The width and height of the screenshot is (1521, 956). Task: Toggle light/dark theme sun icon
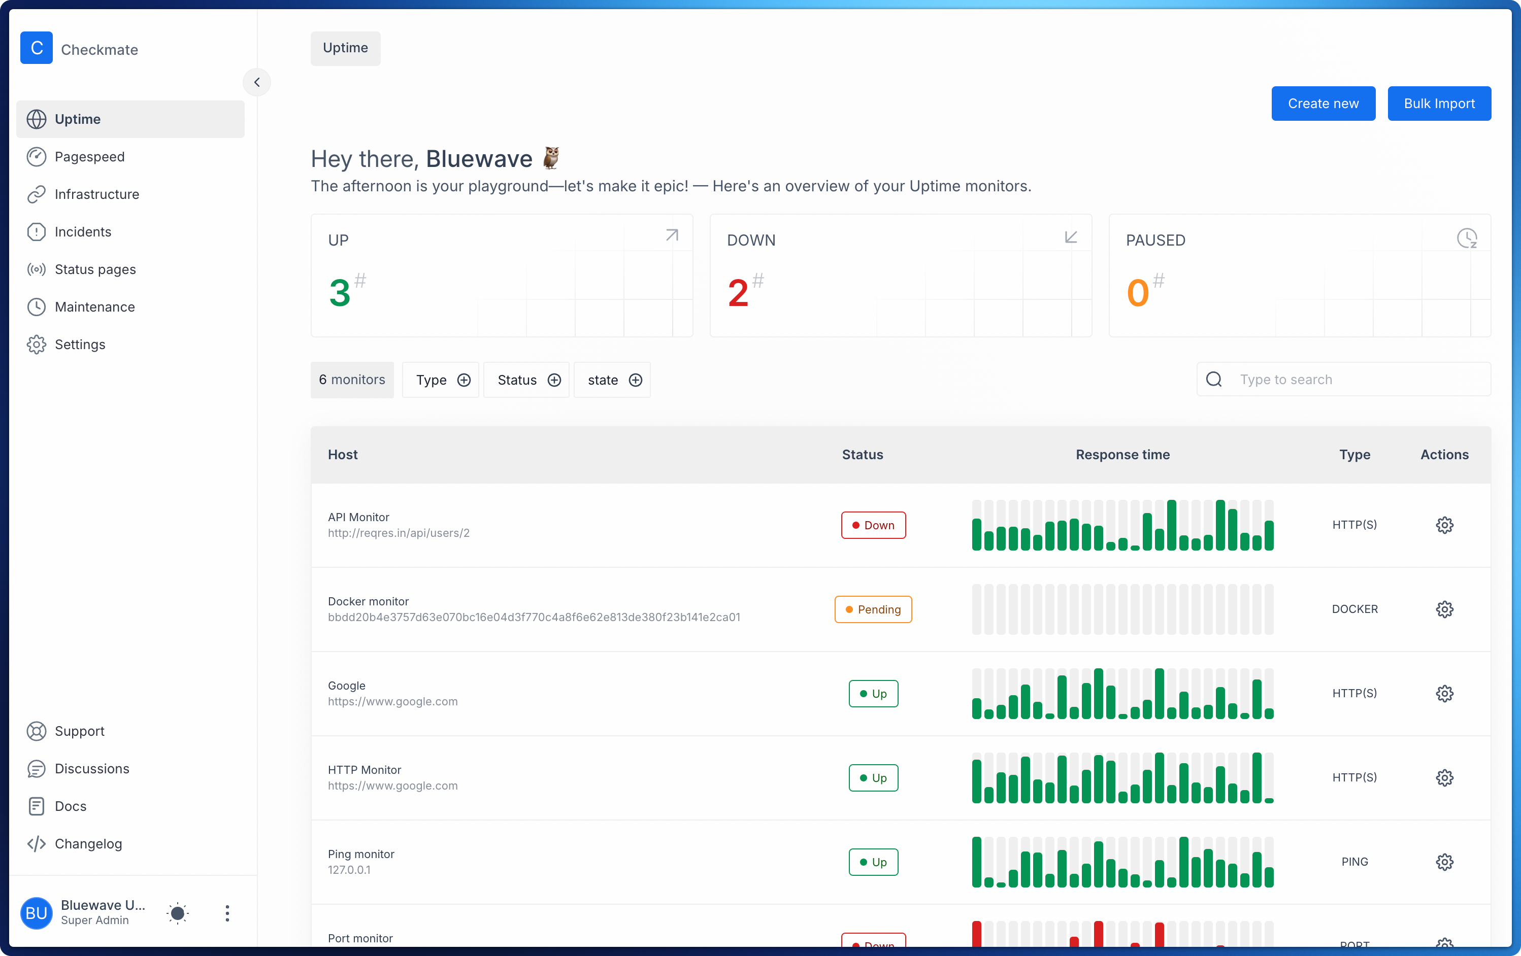pyautogui.click(x=178, y=913)
